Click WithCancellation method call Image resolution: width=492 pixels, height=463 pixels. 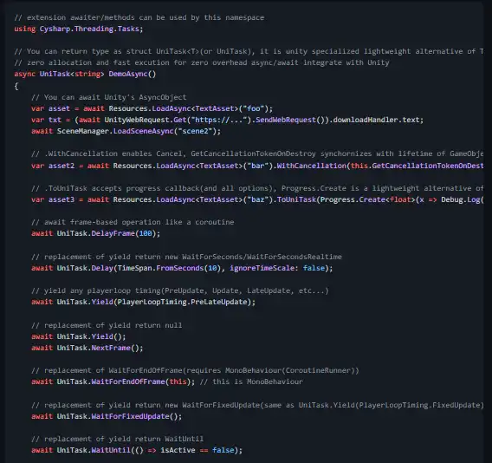(x=311, y=166)
